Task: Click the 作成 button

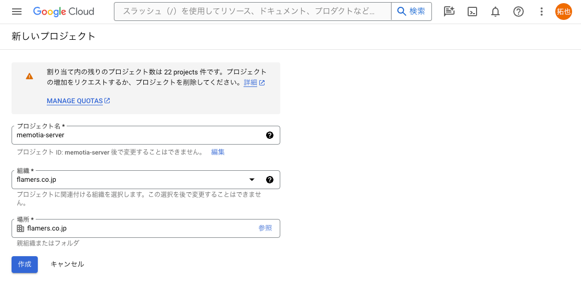Action: coord(25,264)
